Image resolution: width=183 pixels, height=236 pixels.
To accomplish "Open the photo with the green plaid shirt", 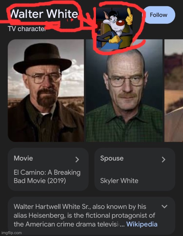I will tap(124, 91).
